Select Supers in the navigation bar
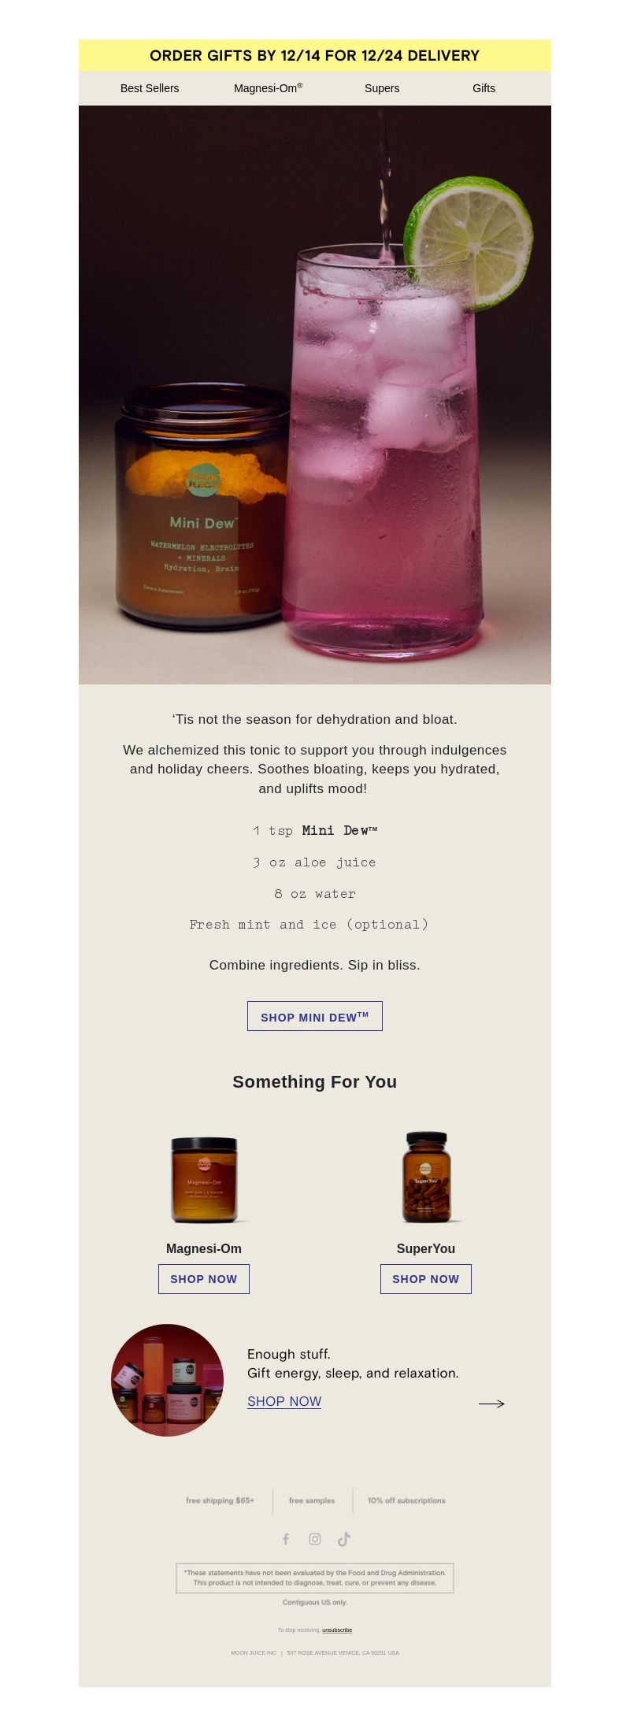Image resolution: width=630 pixels, height=1717 pixels. (382, 88)
